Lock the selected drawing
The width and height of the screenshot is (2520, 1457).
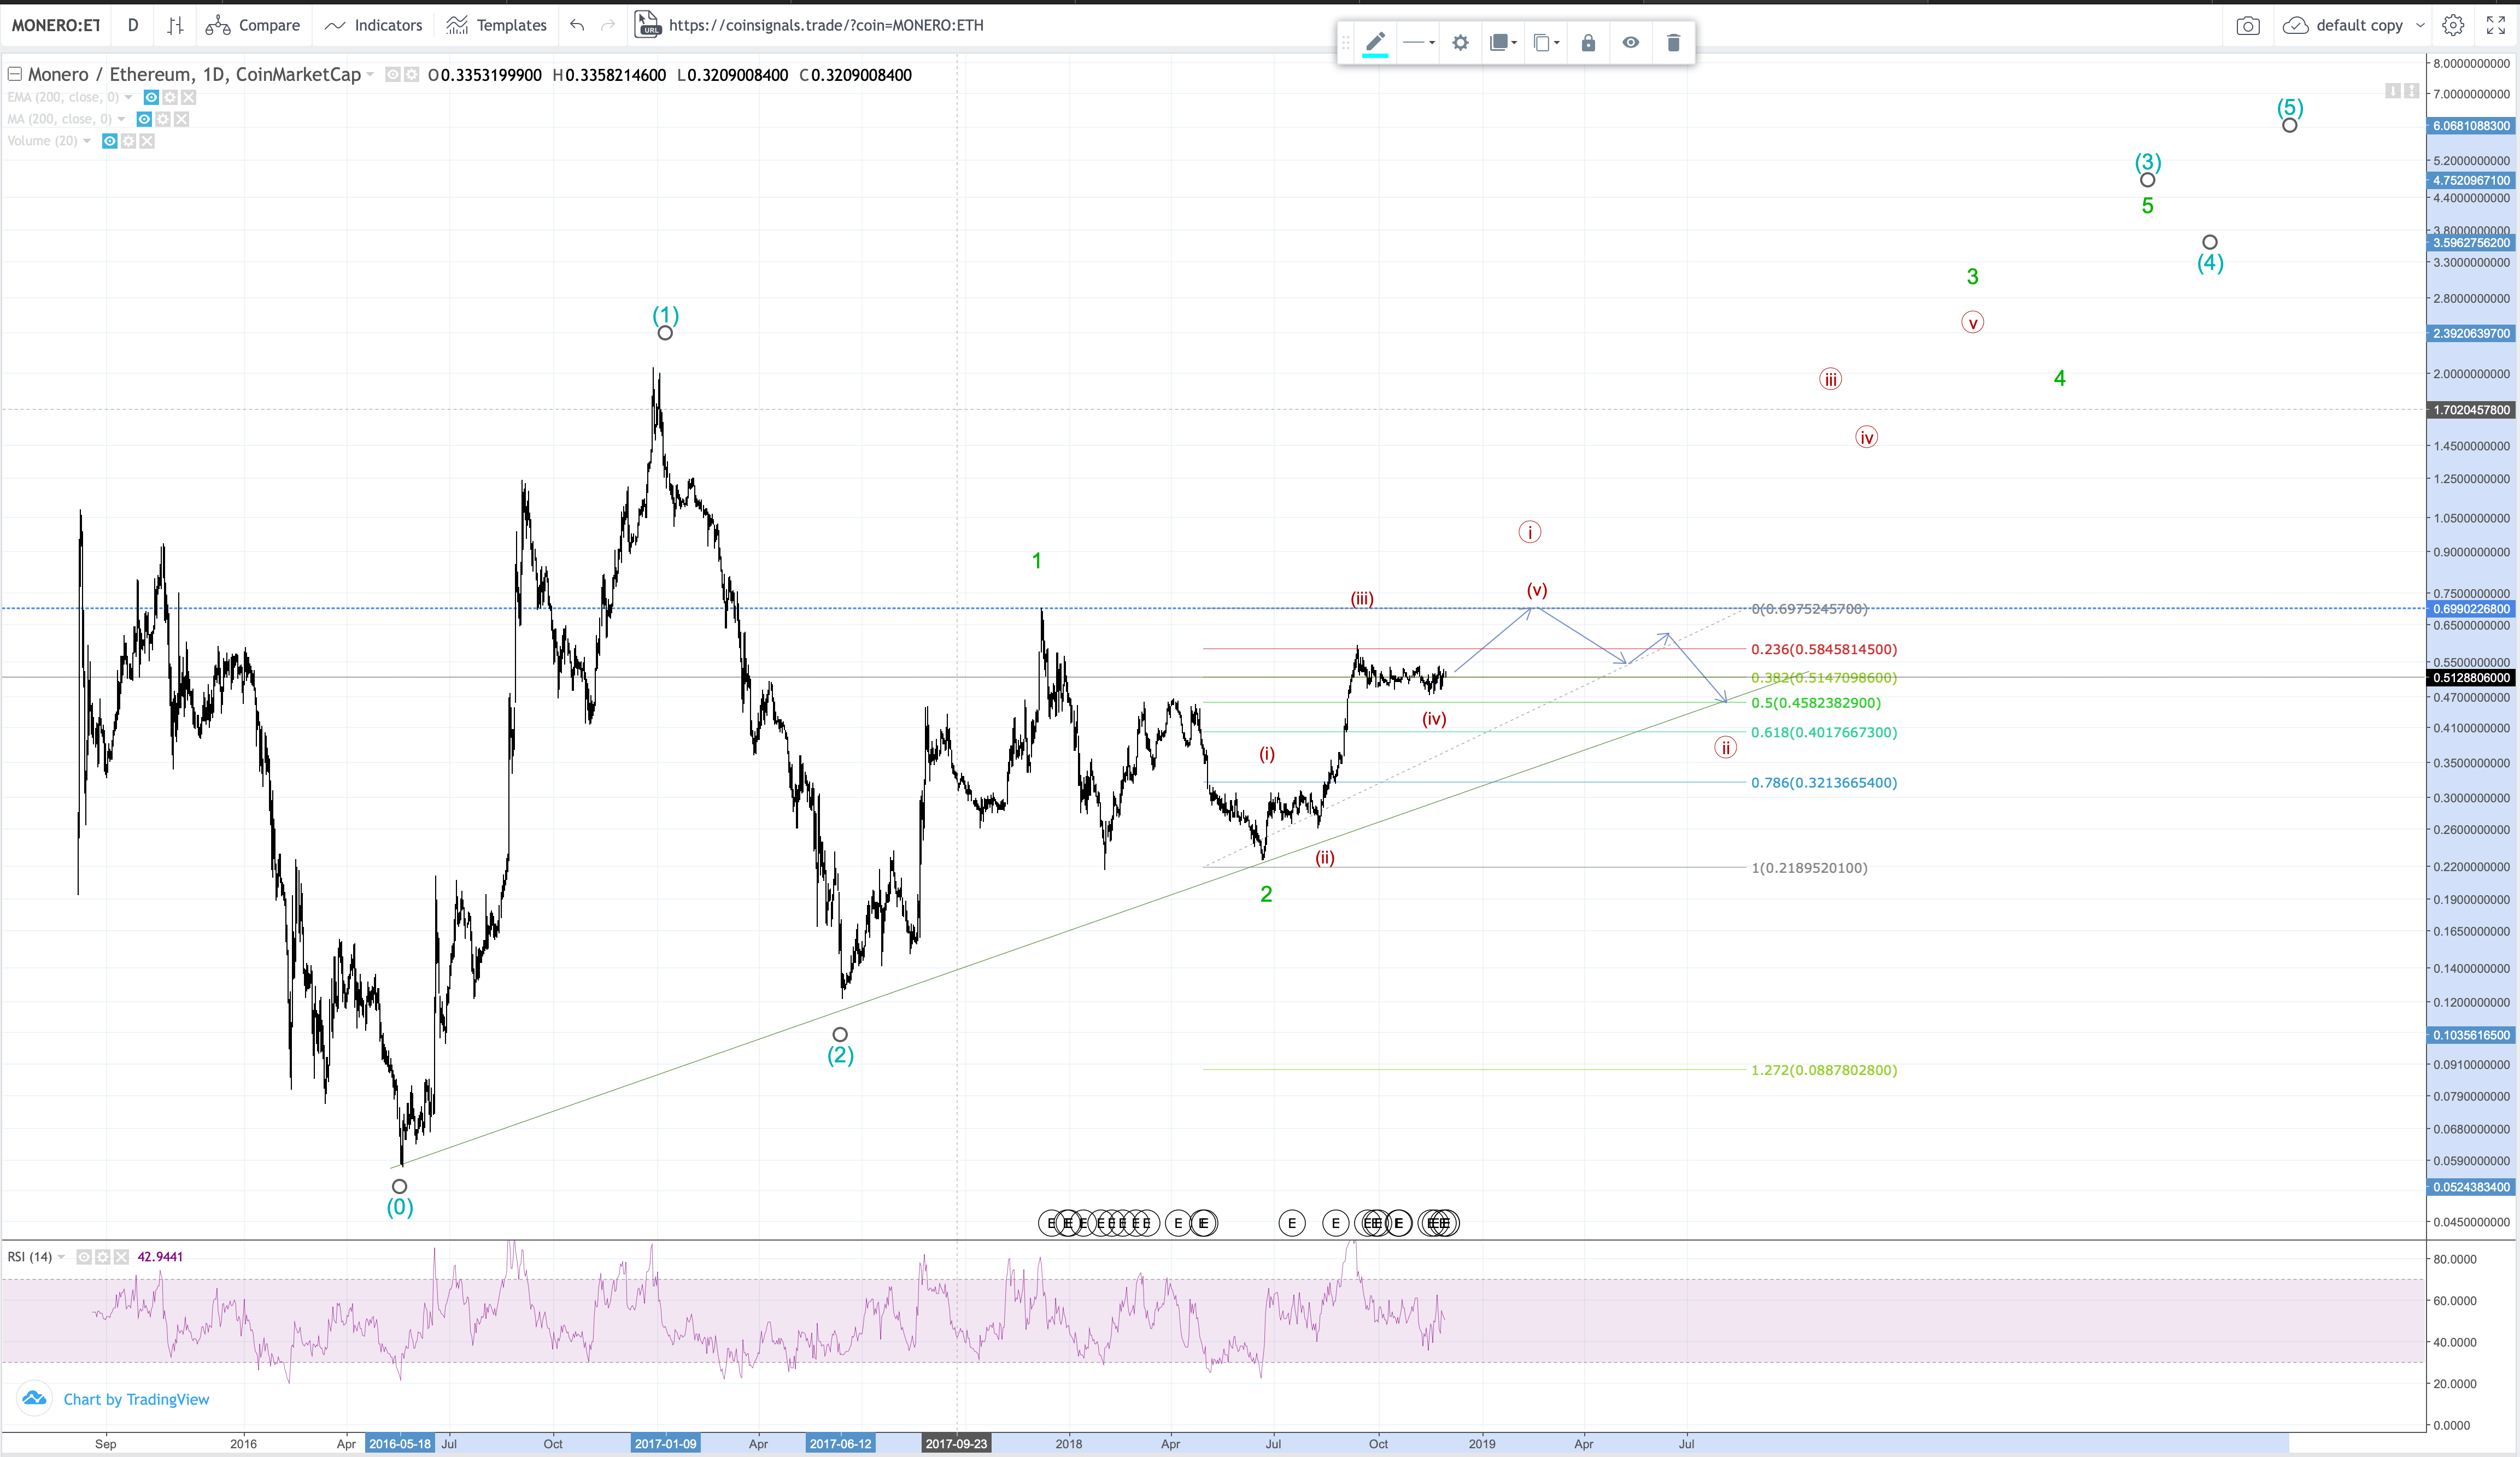coord(1588,42)
